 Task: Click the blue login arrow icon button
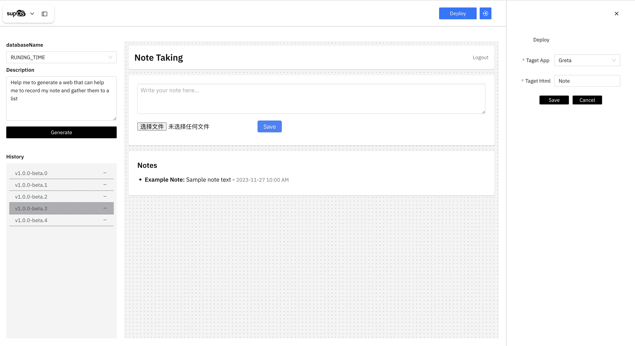pos(486,13)
